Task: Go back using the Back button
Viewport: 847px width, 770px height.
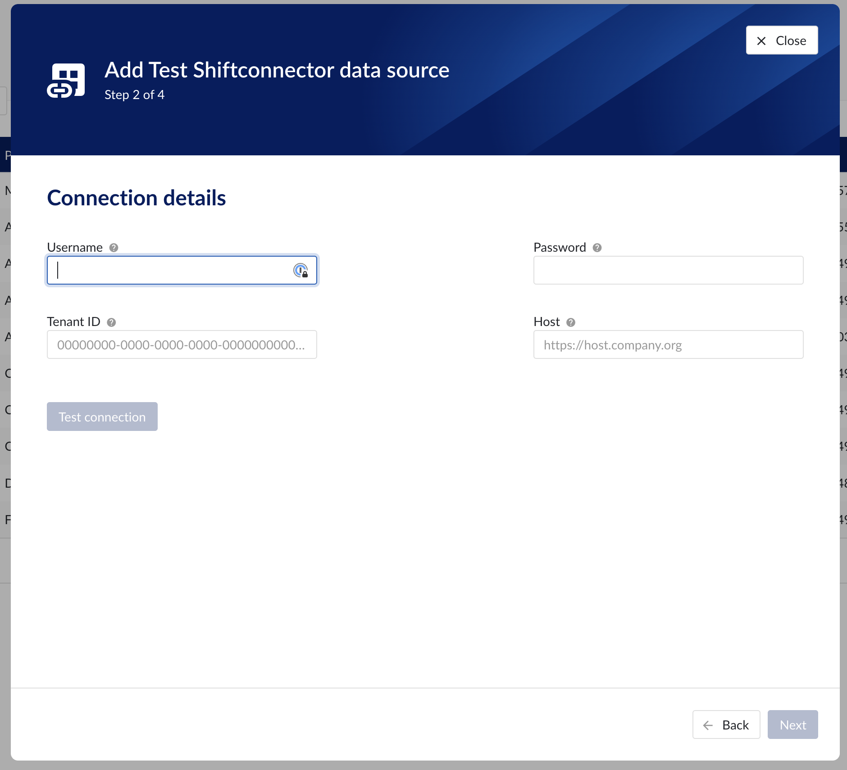Action: click(x=726, y=725)
